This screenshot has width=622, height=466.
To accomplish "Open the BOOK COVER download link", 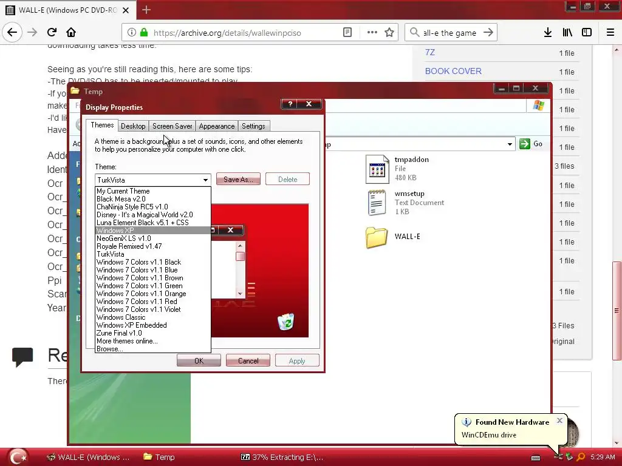I will pyautogui.click(x=453, y=71).
